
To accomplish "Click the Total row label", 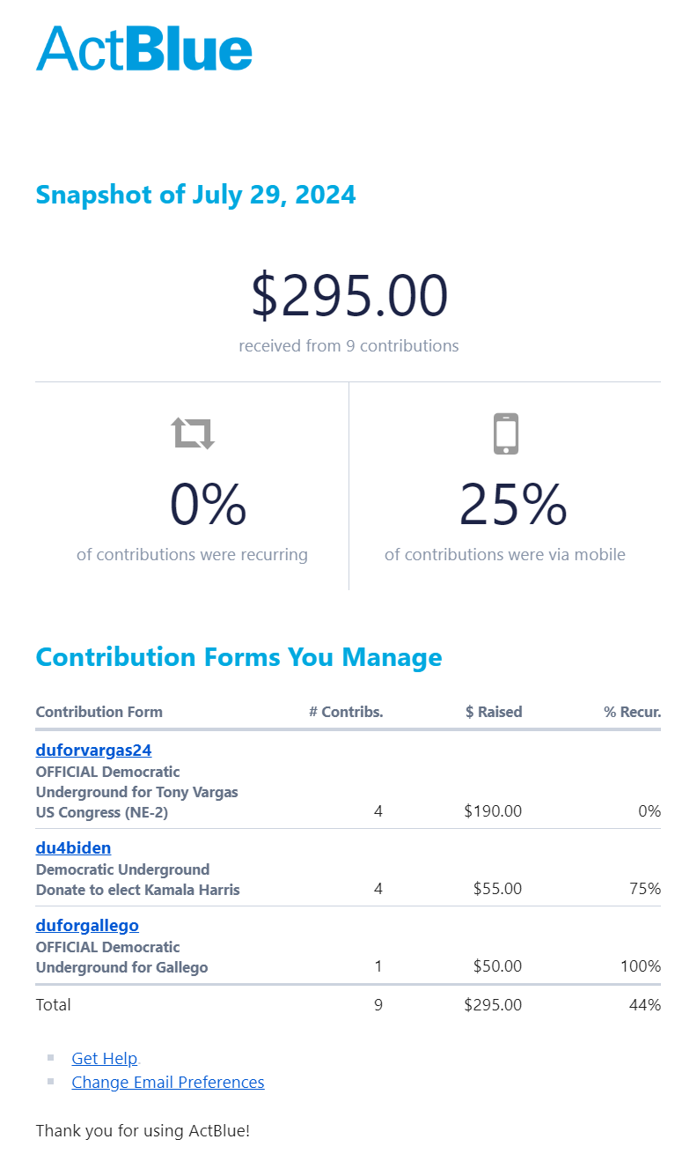I will (54, 1005).
